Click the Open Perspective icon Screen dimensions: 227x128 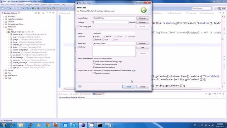click(x=216, y=9)
